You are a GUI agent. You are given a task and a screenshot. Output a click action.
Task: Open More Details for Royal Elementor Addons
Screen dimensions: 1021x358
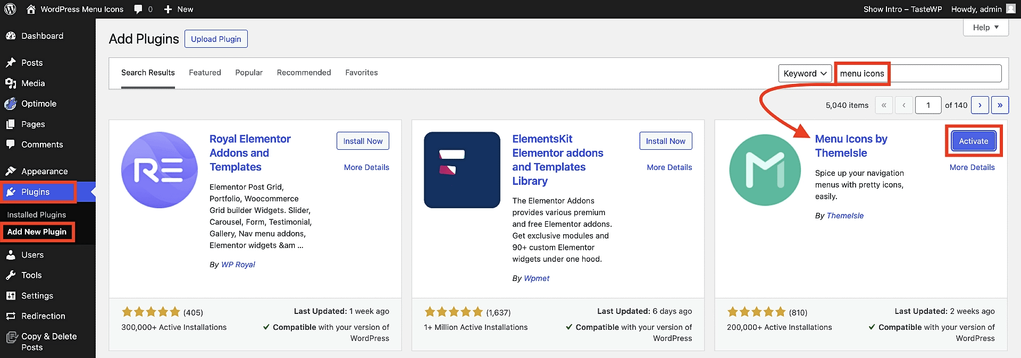click(x=366, y=167)
